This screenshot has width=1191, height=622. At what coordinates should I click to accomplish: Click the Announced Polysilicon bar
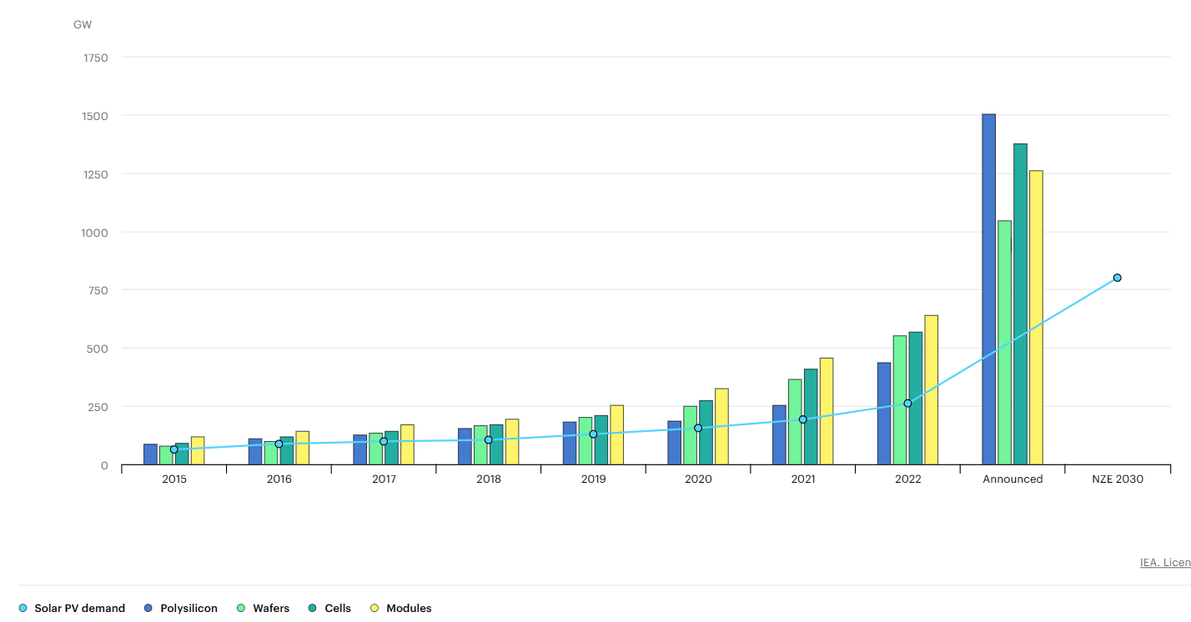point(988,289)
